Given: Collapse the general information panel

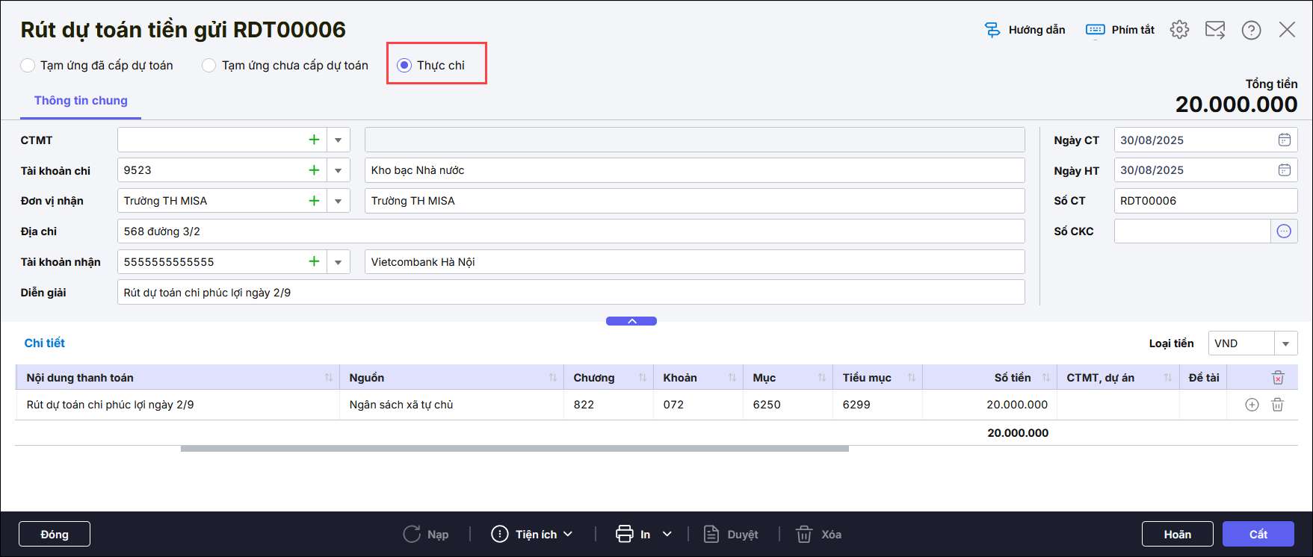Looking at the screenshot, I should [631, 321].
